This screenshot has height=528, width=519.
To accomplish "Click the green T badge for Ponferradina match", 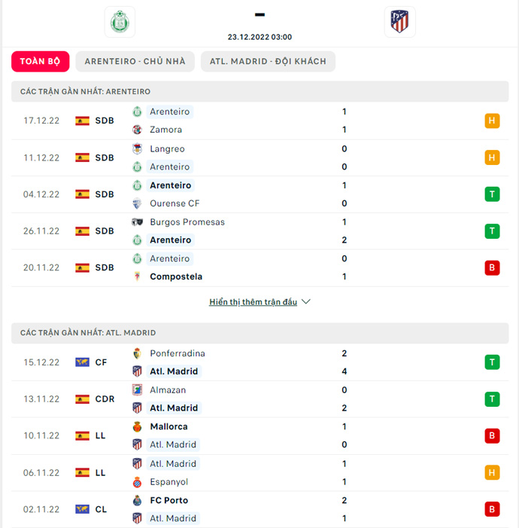I will click(492, 362).
